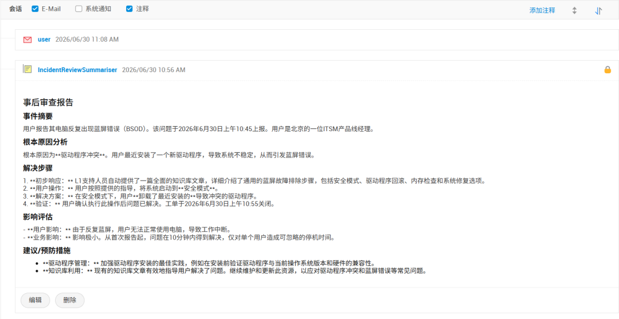
Task: Uncheck the E-Mail checkbox
Action: tap(35, 9)
